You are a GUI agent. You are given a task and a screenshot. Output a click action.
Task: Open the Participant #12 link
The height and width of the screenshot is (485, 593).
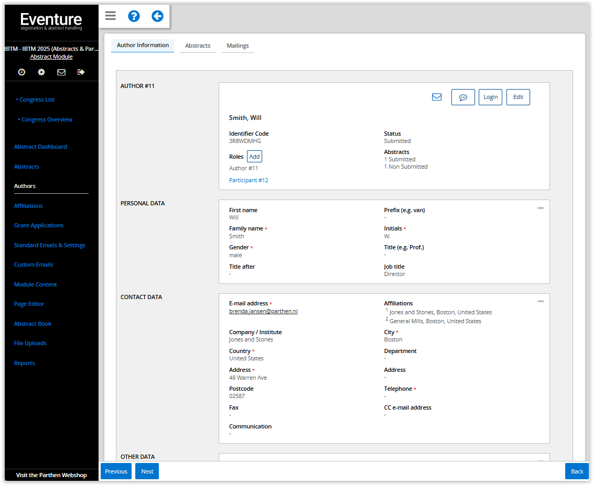point(249,180)
